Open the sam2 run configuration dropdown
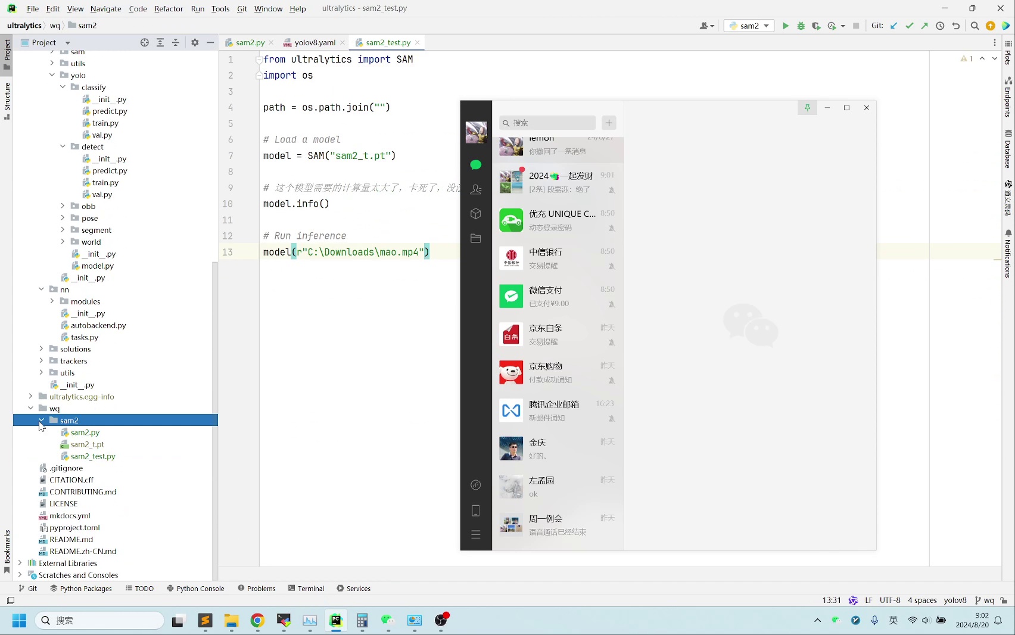 coord(749,26)
